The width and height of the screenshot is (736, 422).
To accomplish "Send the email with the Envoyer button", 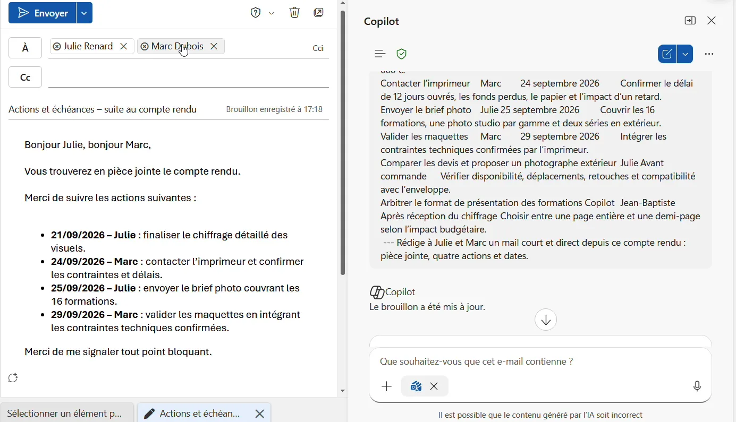I will [x=43, y=13].
